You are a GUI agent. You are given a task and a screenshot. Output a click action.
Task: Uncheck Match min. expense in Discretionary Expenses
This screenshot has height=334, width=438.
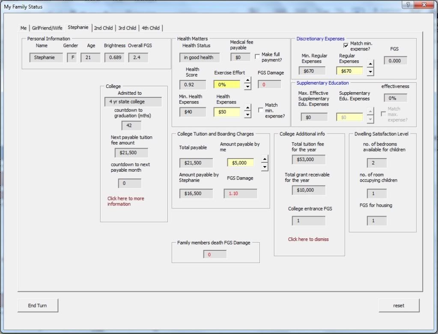(x=346, y=46)
